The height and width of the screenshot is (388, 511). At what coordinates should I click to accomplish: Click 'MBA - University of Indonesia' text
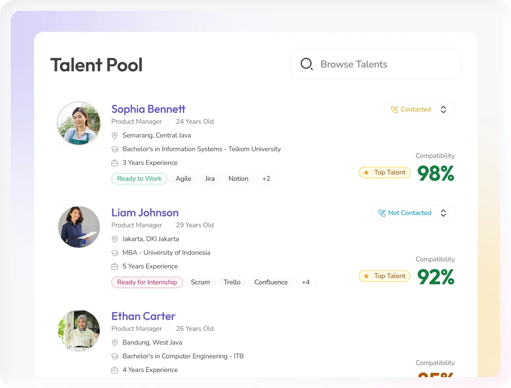tap(166, 253)
